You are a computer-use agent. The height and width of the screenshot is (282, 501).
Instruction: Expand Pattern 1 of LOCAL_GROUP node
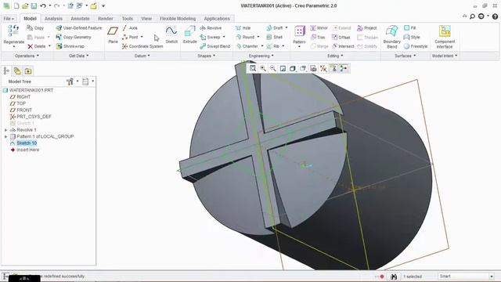coord(5,136)
